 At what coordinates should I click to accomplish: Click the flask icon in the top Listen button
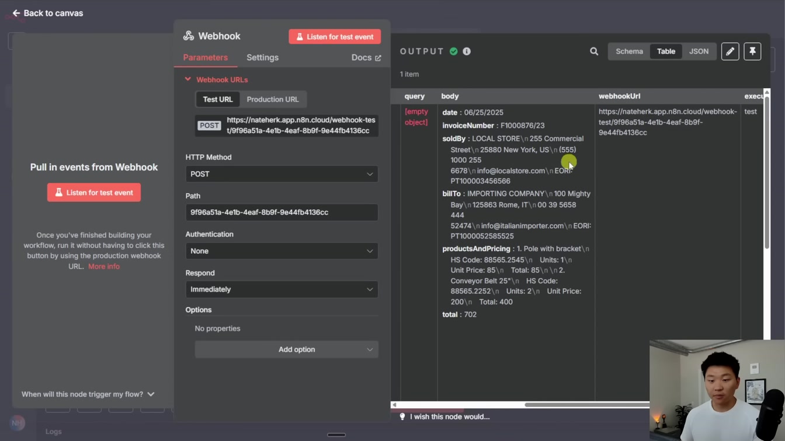[300, 37]
